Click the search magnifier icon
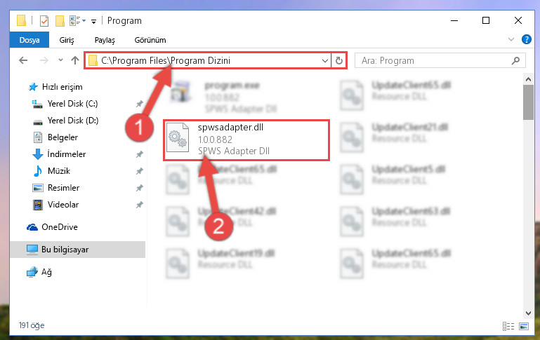Screen dimensions: 540x340 (515, 61)
